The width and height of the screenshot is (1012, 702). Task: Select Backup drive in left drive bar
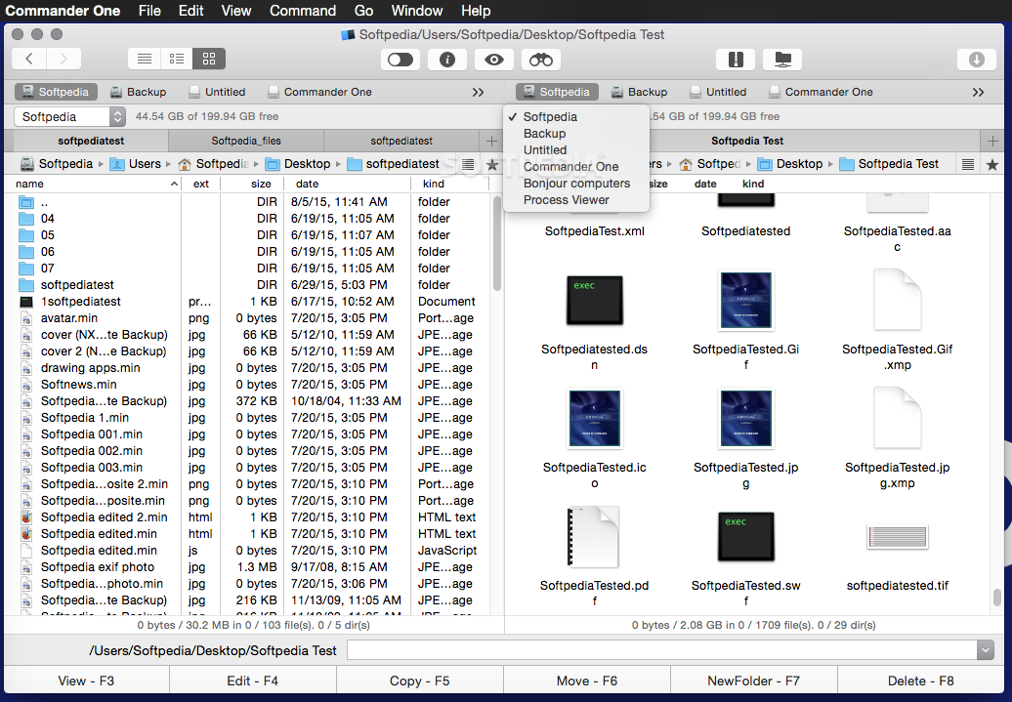pyautogui.click(x=138, y=92)
